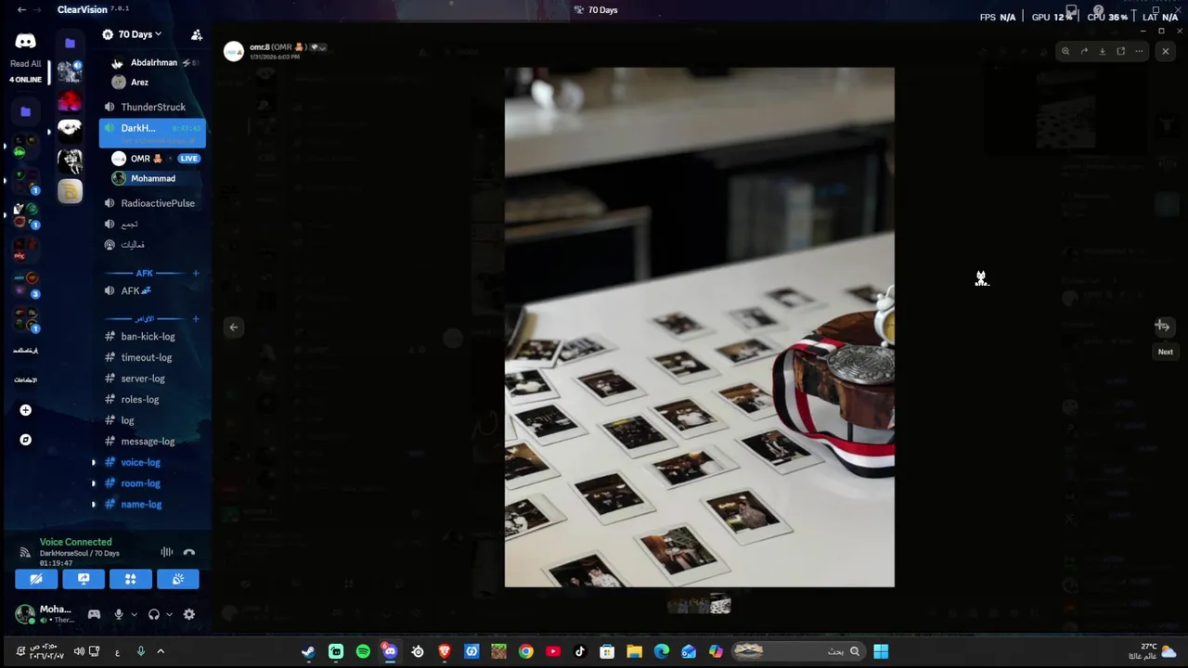
Task: Open TikTok from taskbar
Action: tap(580, 651)
